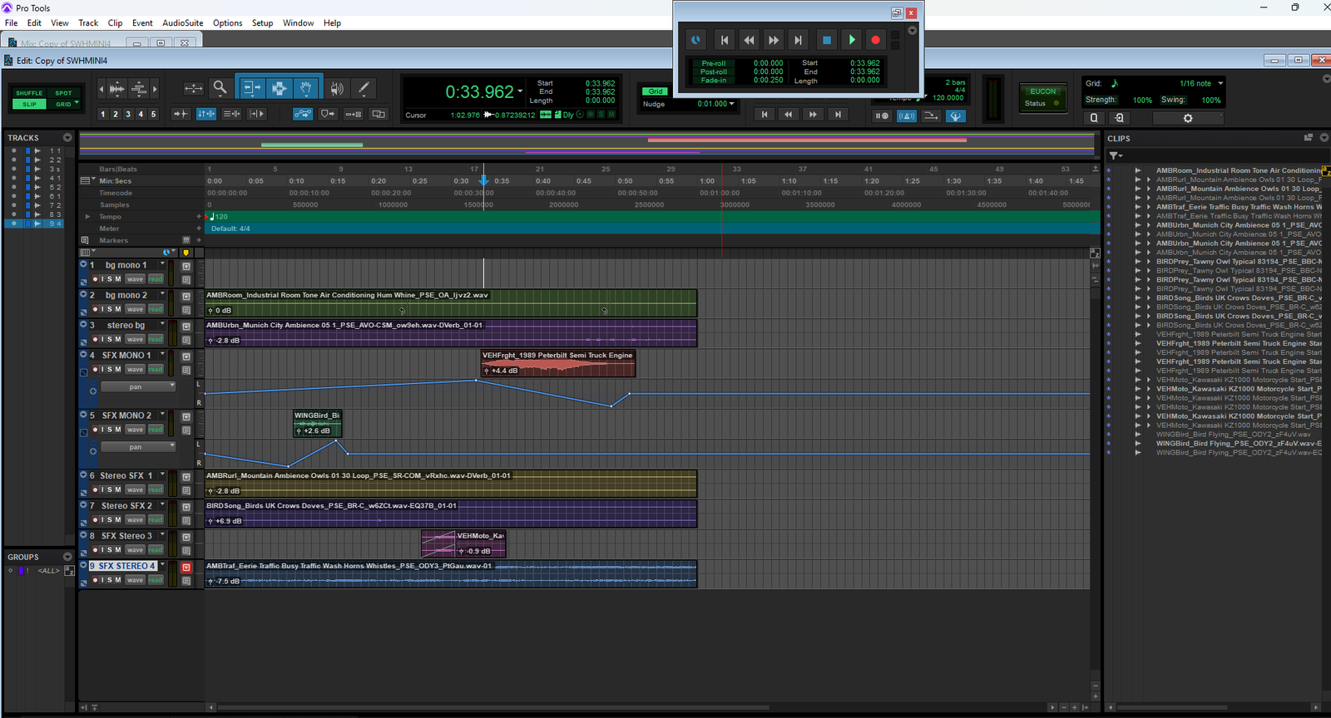
Task: Click the Zoom Toggle icon
Action: pyautogui.click(x=193, y=88)
